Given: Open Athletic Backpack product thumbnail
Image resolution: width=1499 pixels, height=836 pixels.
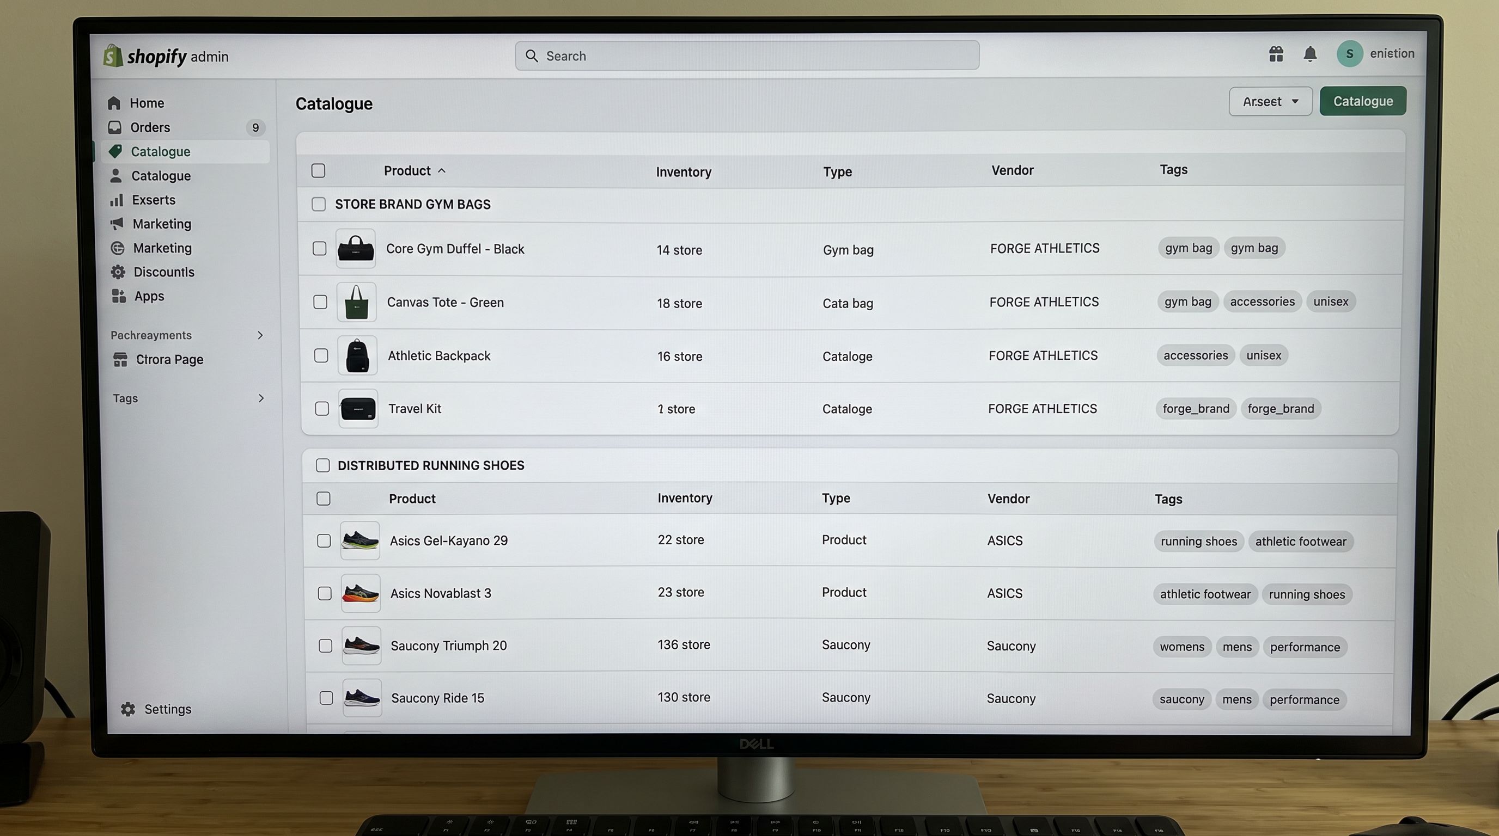Looking at the screenshot, I should click(x=357, y=355).
